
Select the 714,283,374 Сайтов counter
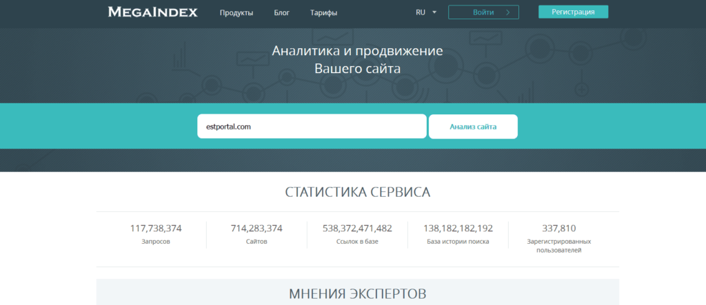tap(256, 229)
